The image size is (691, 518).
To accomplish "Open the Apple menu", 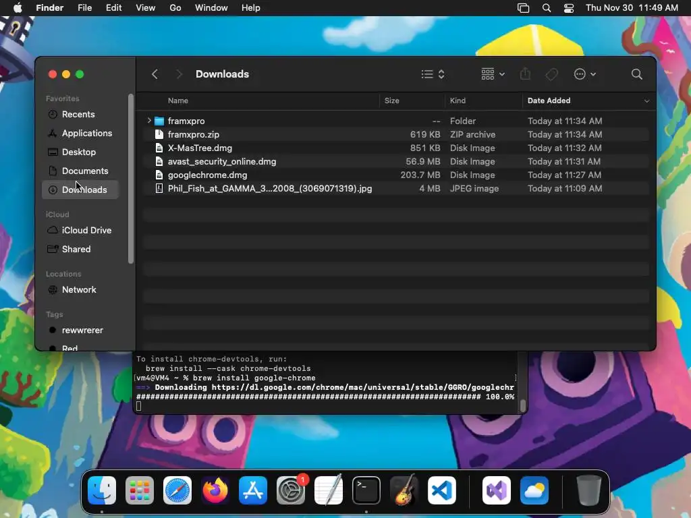I will [18, 8].
